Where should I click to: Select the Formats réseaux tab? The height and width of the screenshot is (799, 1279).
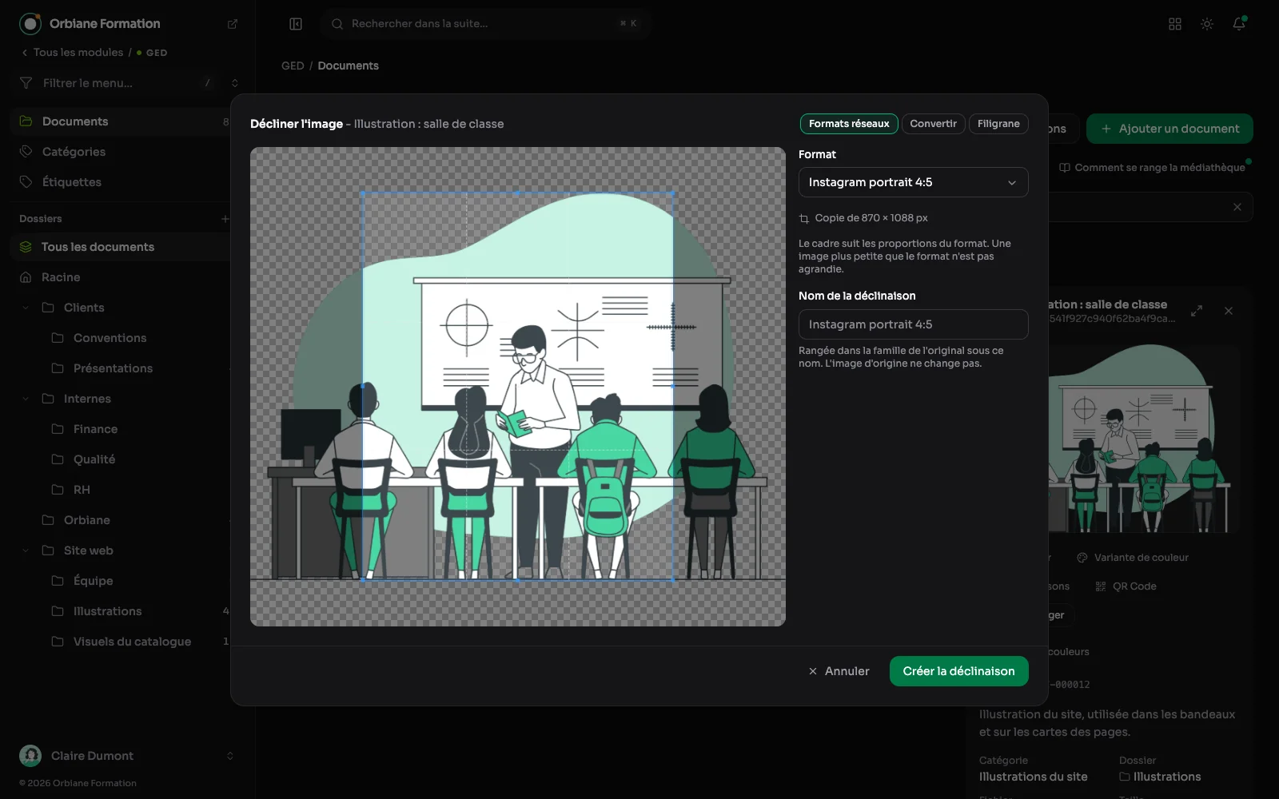[849, 124]
